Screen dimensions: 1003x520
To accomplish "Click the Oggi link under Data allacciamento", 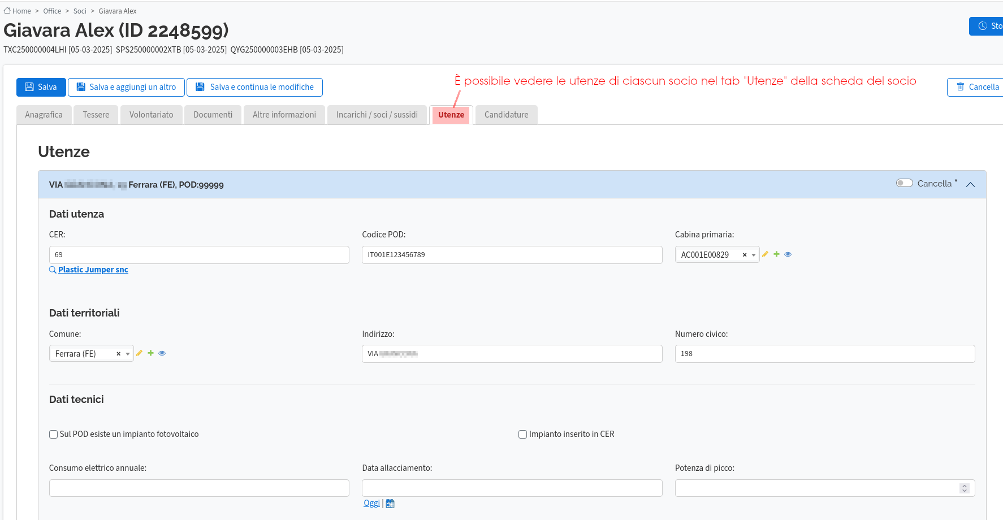I will tap(371, 503).
